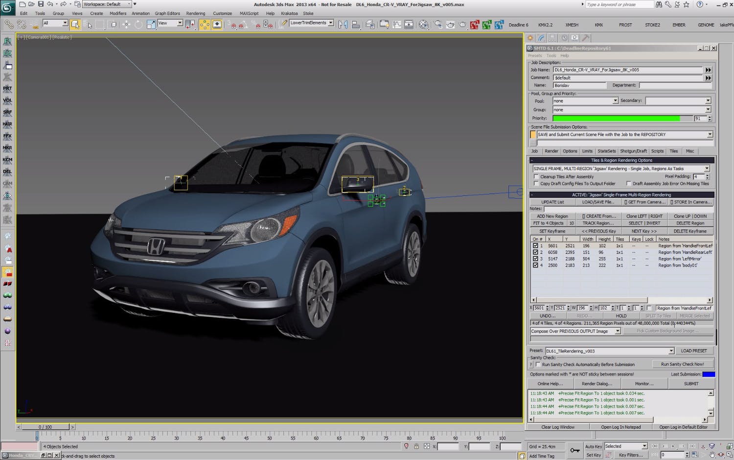Open the Scene File Submission Options dropdown

(624, 134)
